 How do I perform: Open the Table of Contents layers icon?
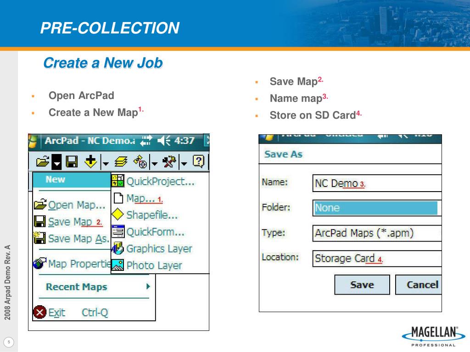pyautogui.click(x=121, y=162)
